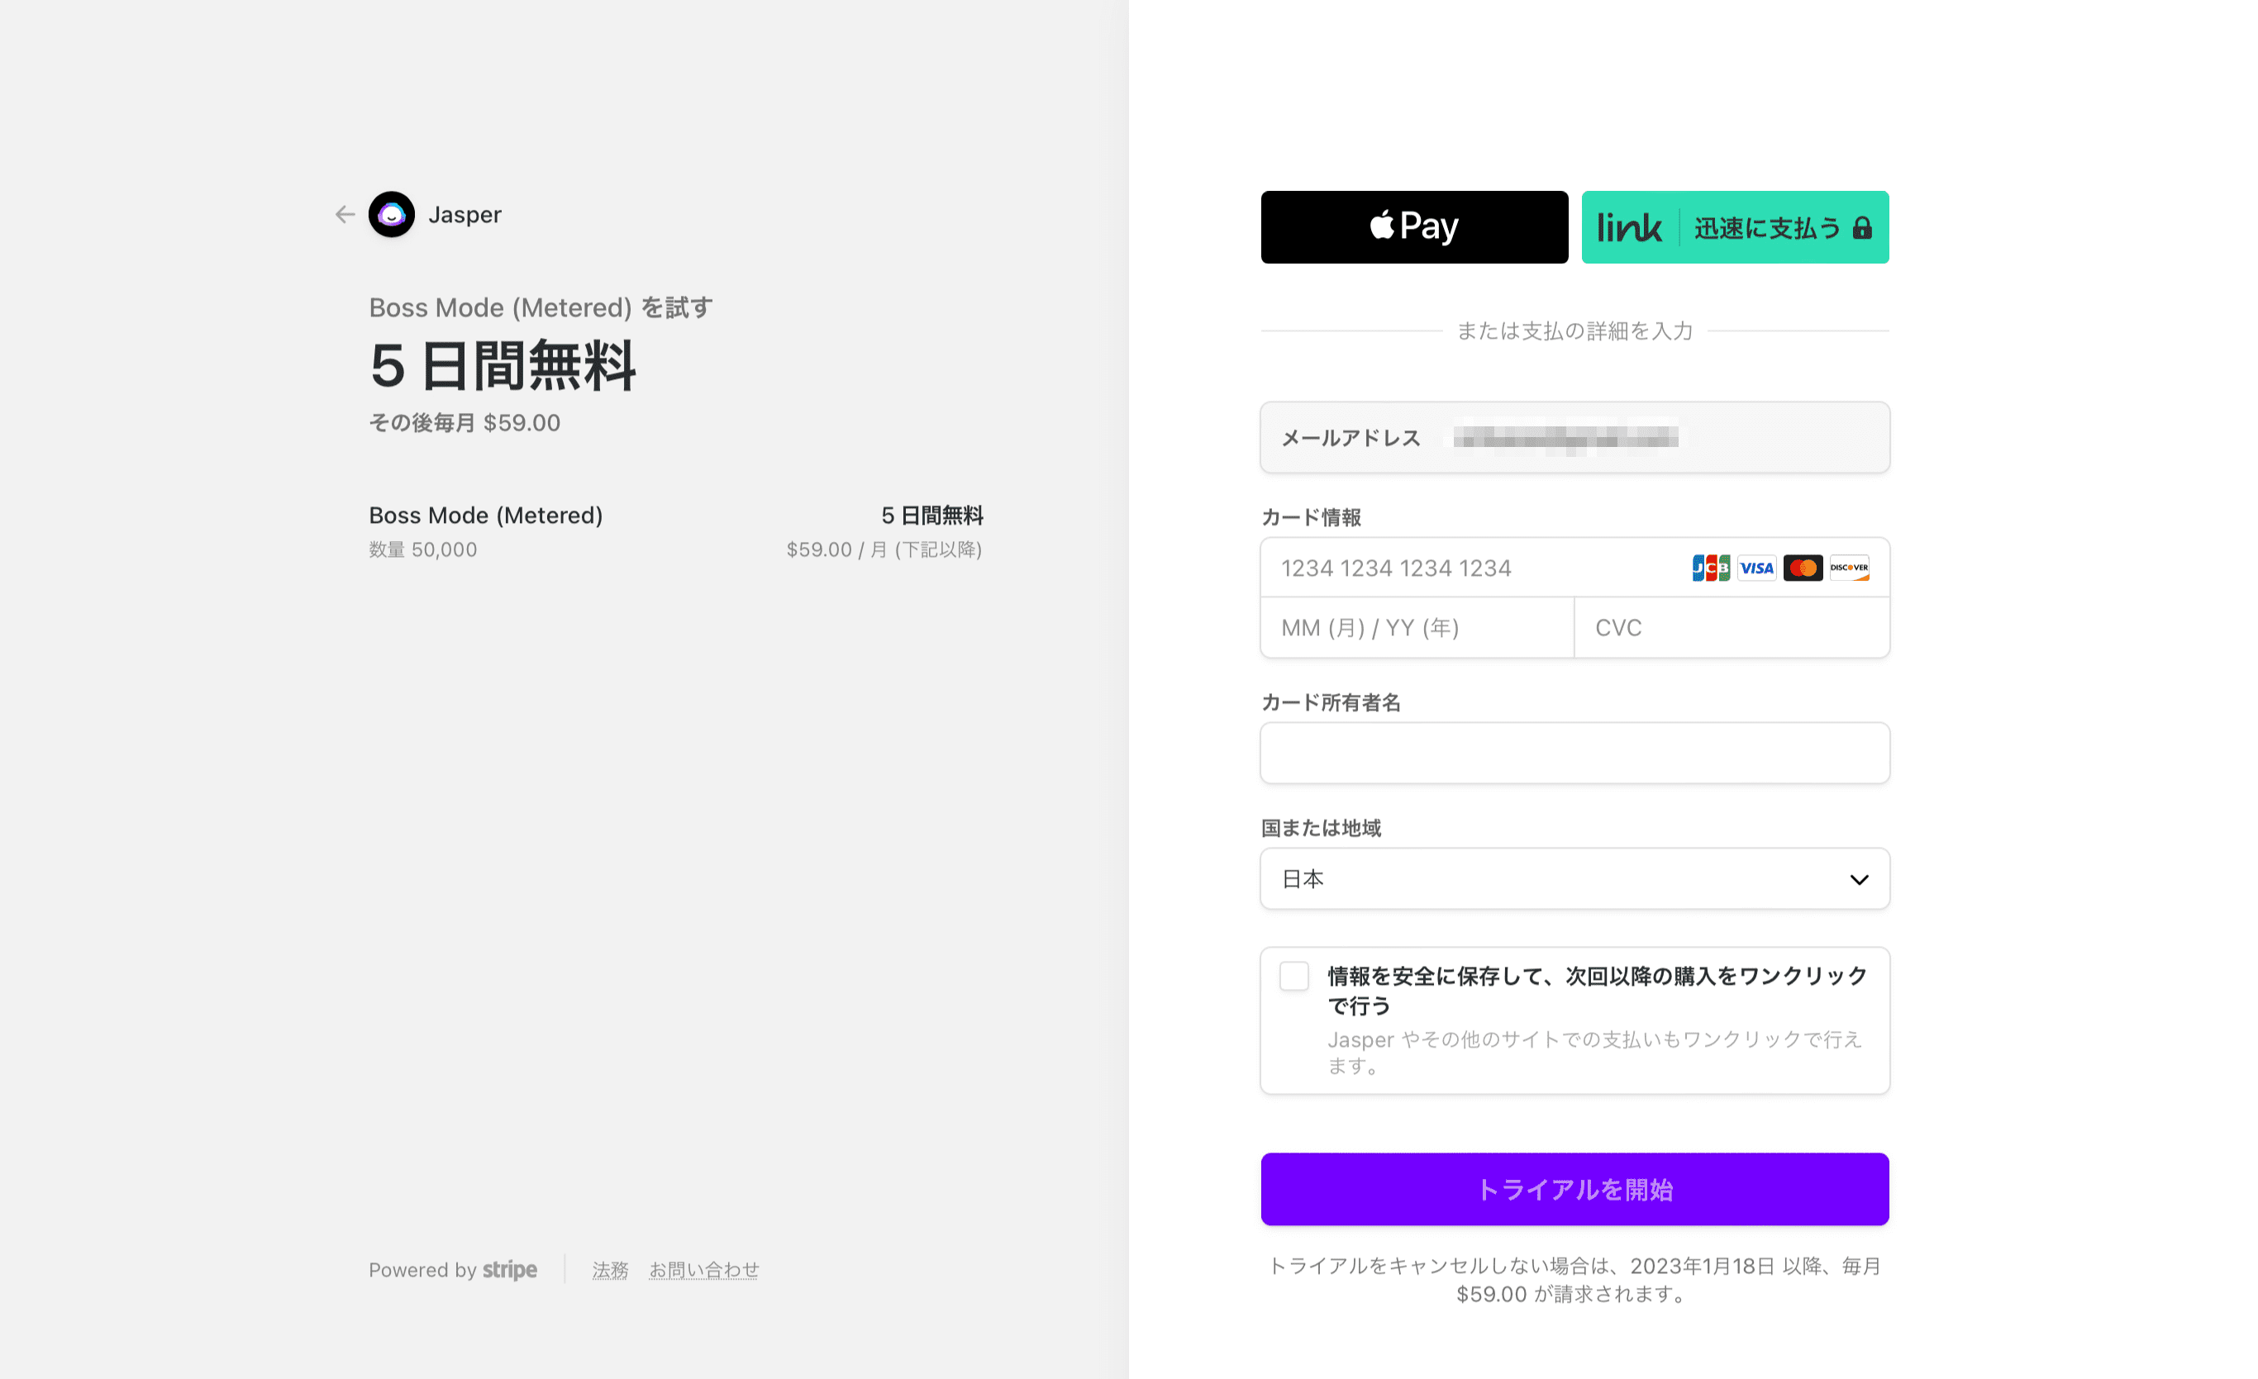2258x1379 pixels.
Task: Open the 法務 legal link
Action: tap(609, 1270)
